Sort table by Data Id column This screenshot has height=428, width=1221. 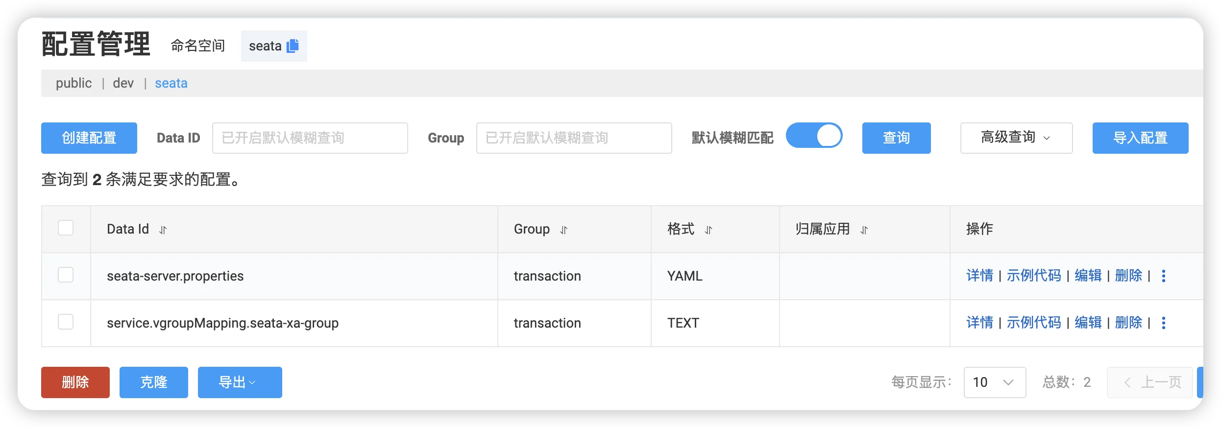pyautogui.click(x=163, y=230)
